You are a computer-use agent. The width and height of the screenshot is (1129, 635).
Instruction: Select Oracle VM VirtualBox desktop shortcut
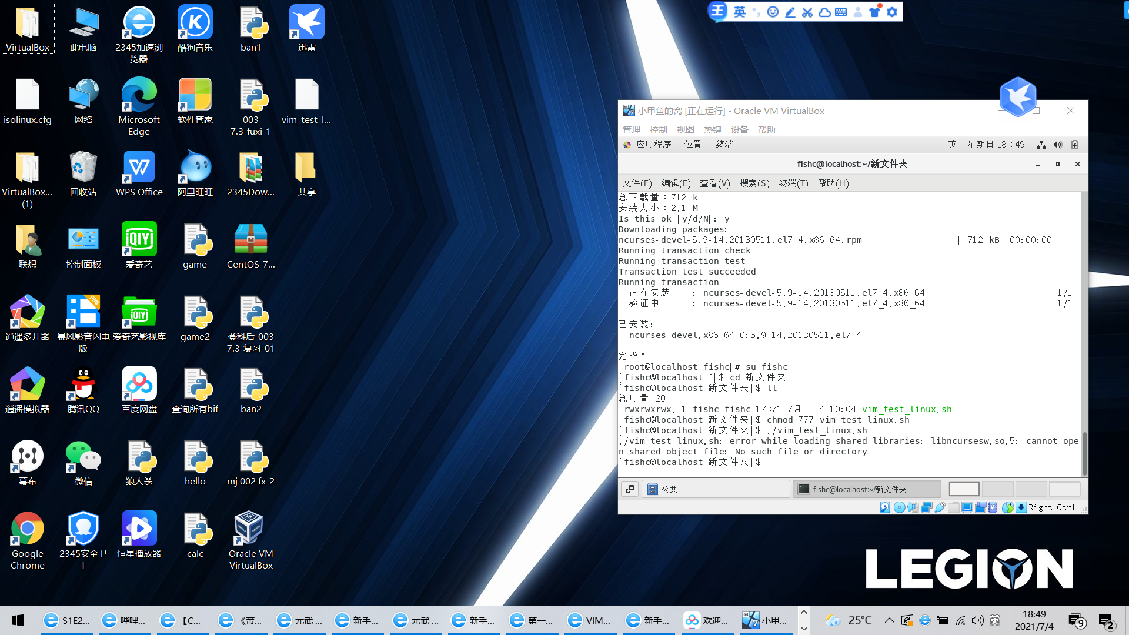coord(250,541)
